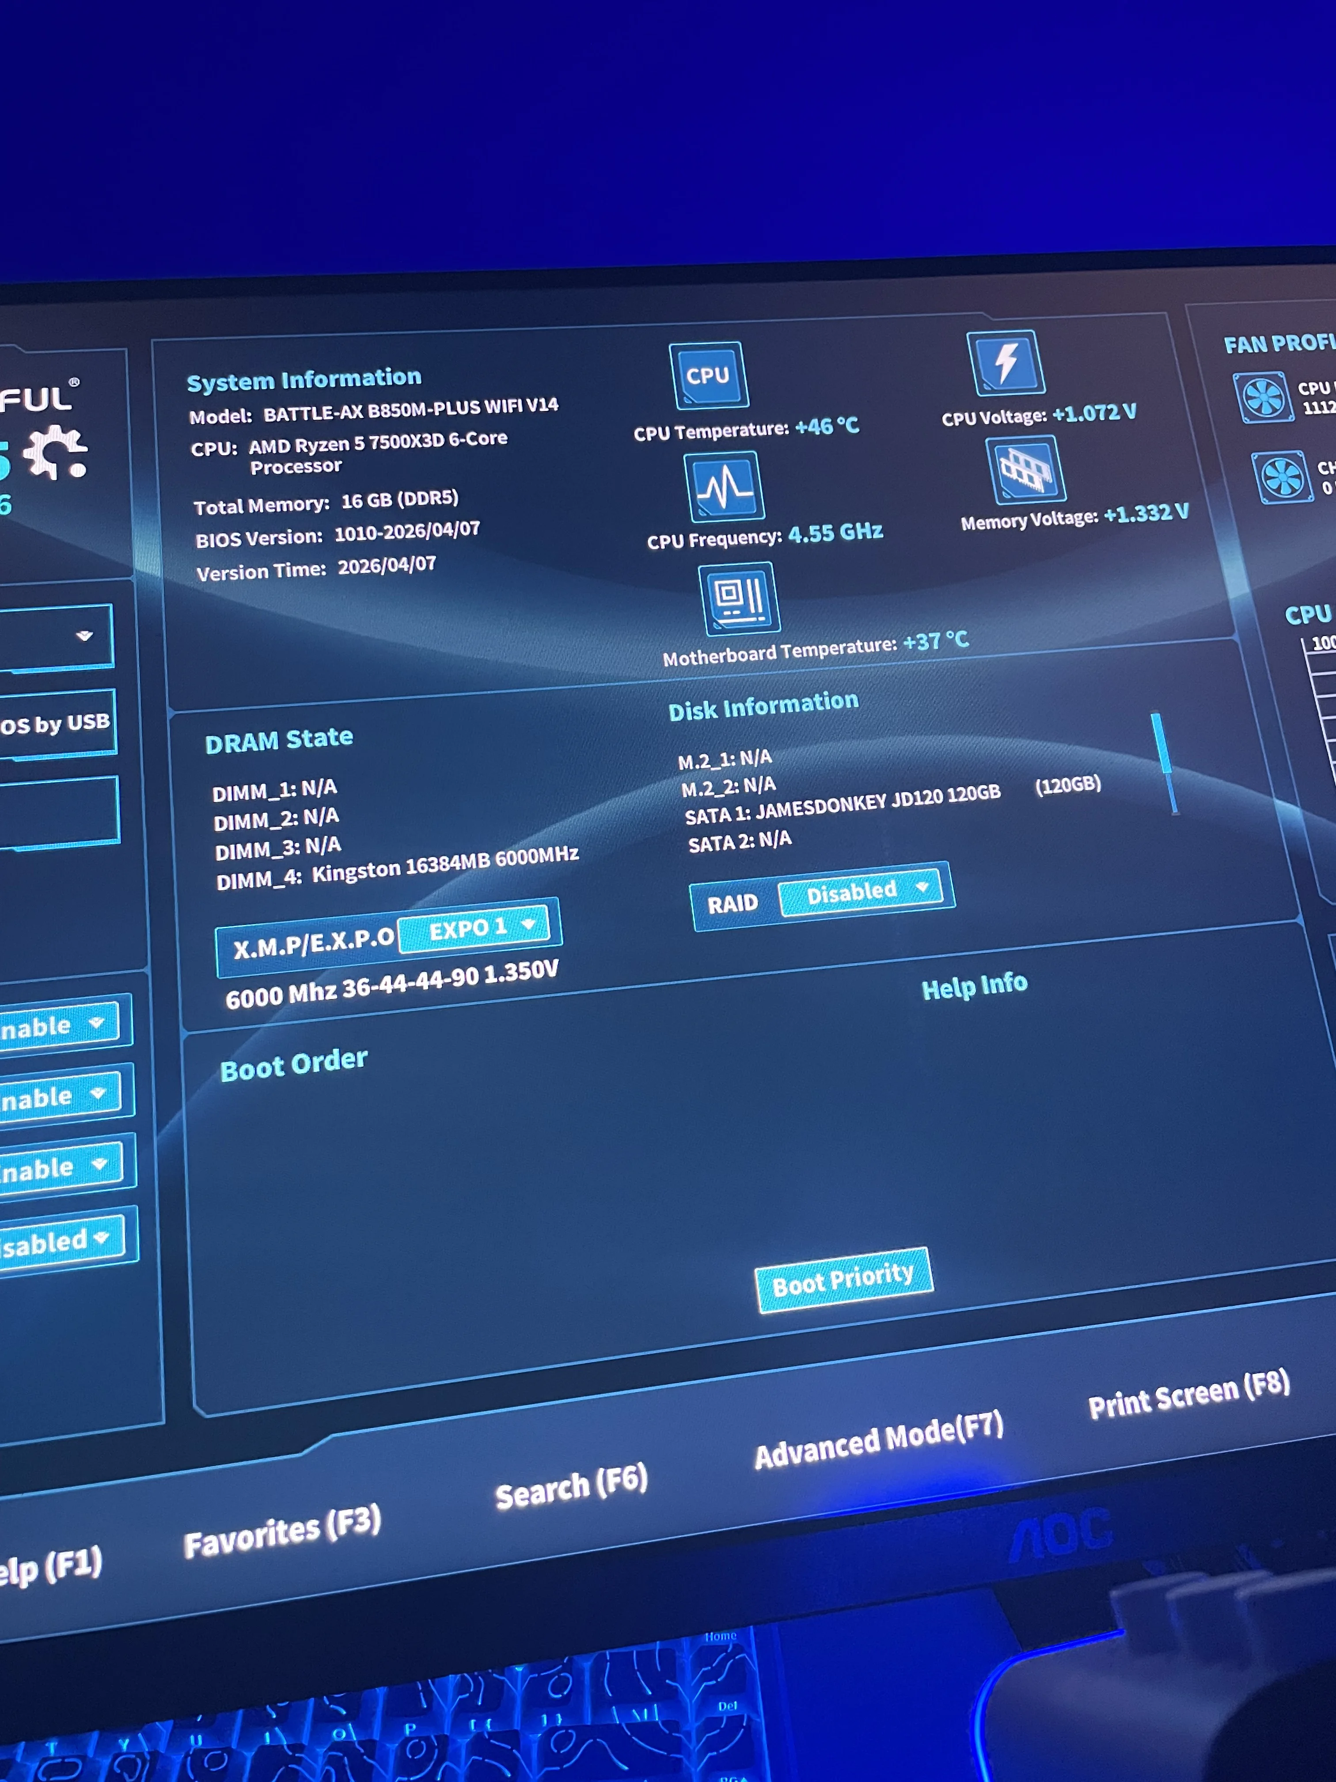Image resolution: width=1336 pixels, height=1782 pixels.
Task: Click the CPU Voltage '+1.072 V' reading
Action: (1094, 412)
